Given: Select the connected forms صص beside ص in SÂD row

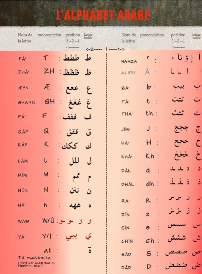Looking at the screenshot, I should coord(176,253).
